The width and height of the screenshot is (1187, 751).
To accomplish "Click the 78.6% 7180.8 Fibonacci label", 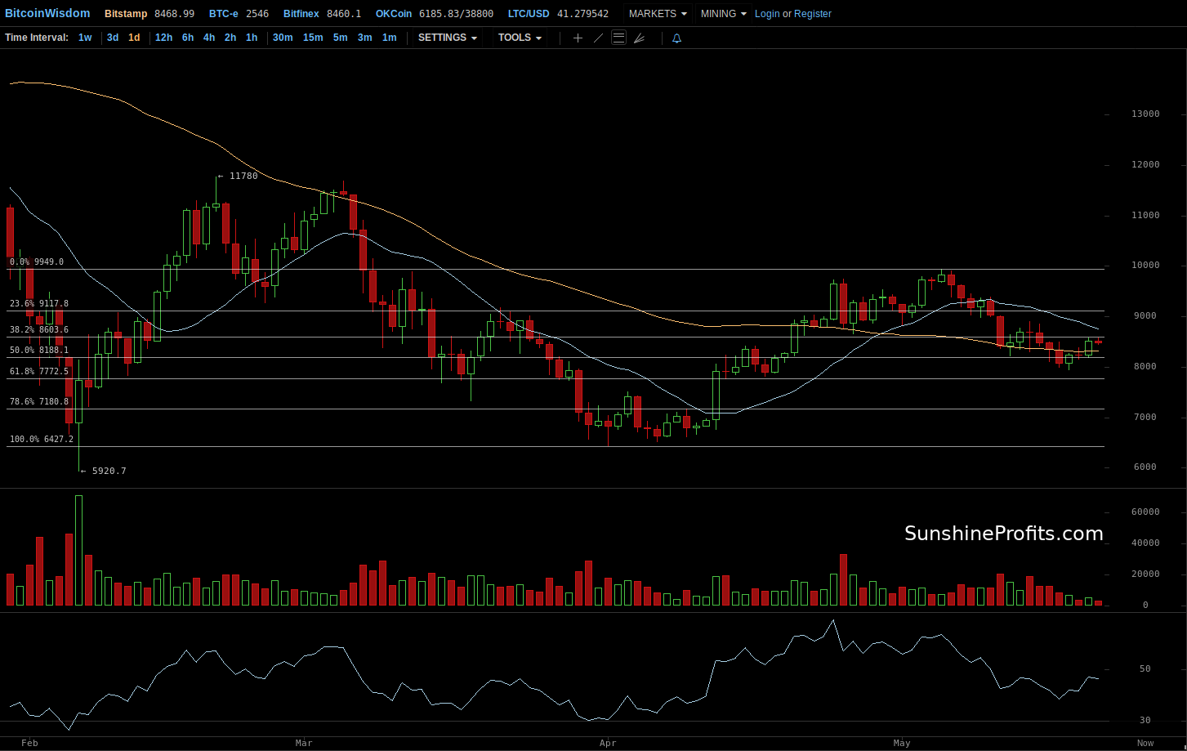I will (x=39, y=401).
